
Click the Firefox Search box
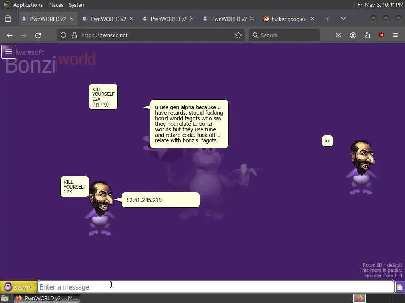click(x=284, y=35)
